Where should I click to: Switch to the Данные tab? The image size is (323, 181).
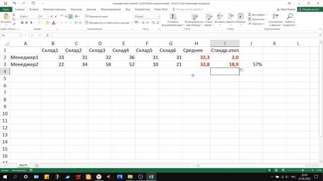(x=91, y=9)
